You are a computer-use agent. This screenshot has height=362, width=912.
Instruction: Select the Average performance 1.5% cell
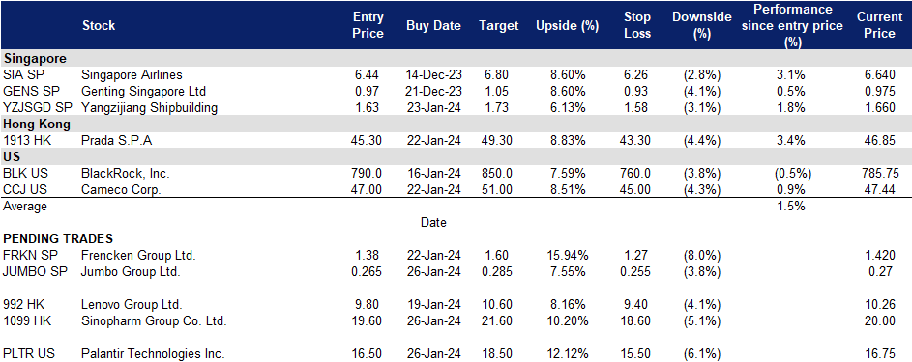pos(790,206)
